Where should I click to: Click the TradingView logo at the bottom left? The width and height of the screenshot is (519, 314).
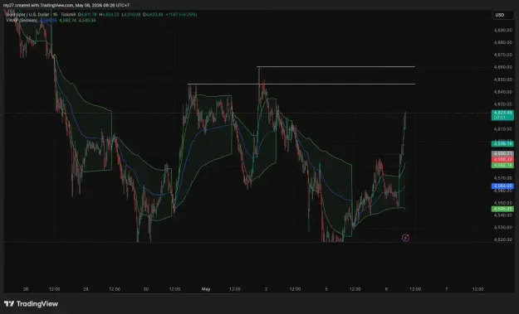click(x=31, y=304)
